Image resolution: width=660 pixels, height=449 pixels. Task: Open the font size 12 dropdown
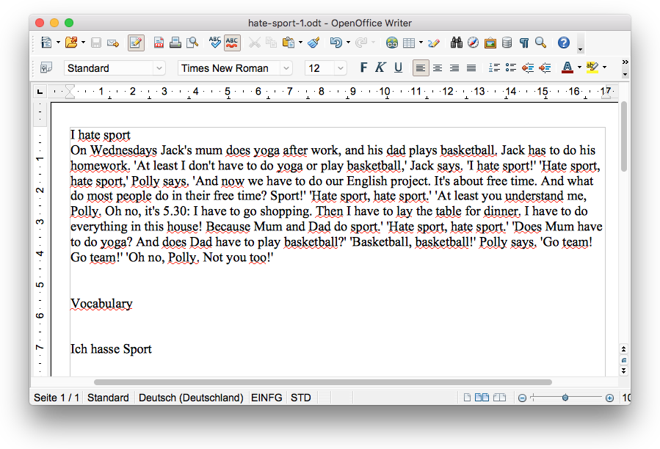point(341,68)
